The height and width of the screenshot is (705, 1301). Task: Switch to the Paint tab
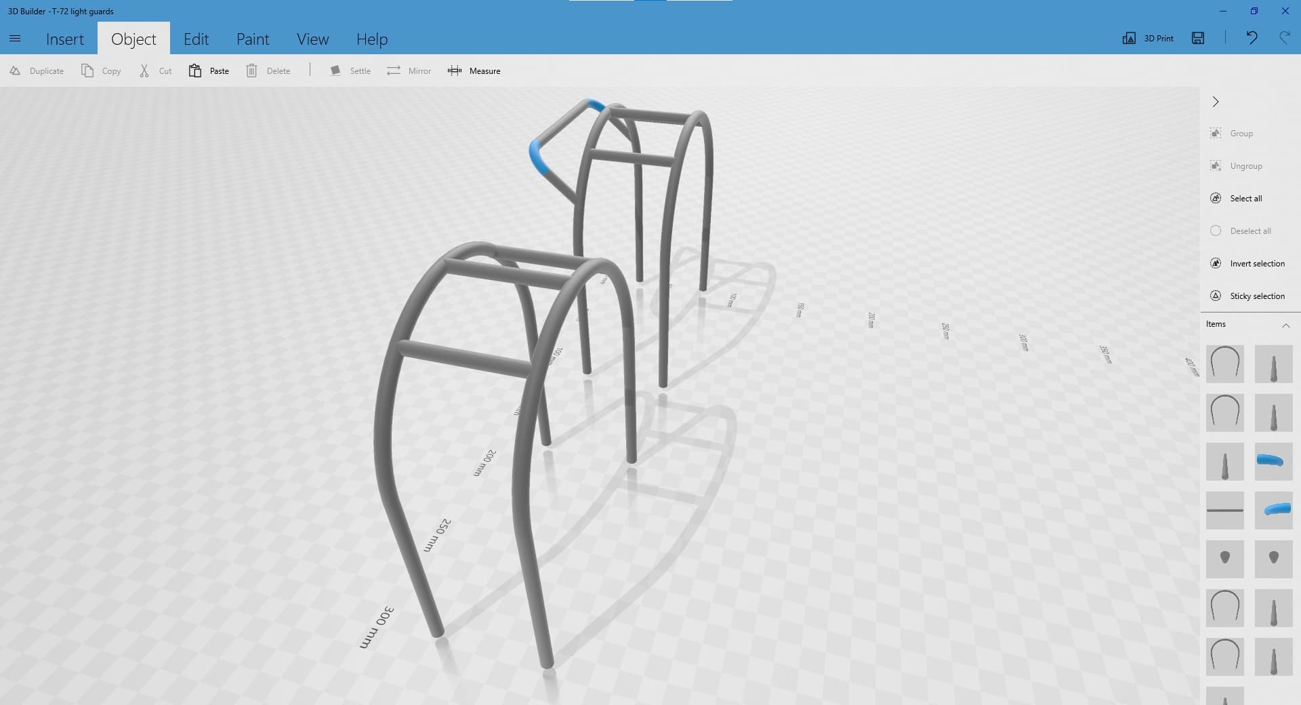[x=253, y=39]
